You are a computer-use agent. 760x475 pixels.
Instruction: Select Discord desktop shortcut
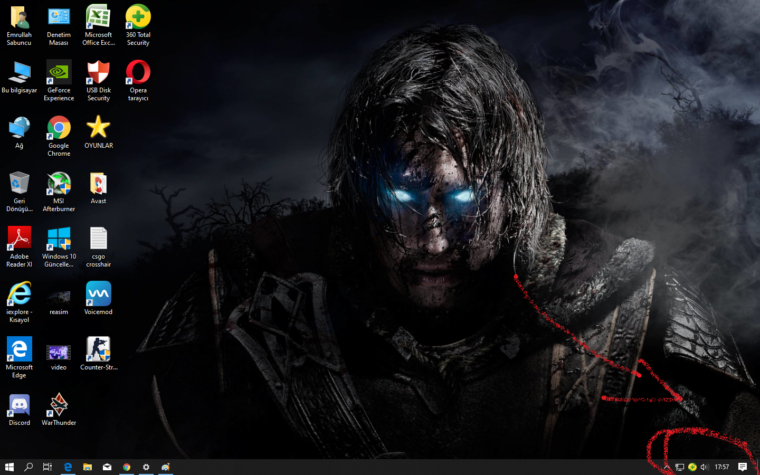[x=20, y=410]
